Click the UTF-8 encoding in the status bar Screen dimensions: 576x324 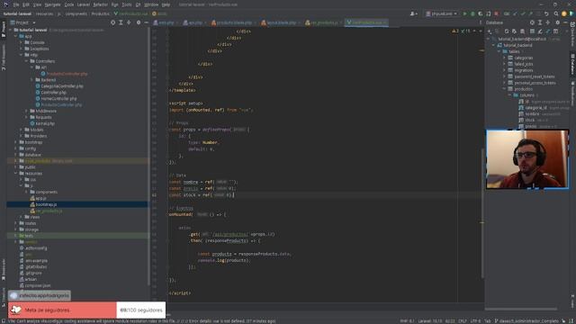(x=475, y=321)
